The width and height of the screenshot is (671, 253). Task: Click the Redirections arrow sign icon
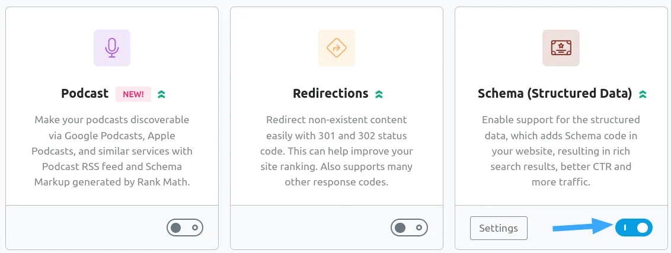pyautogui.click(x=336, y=48)
